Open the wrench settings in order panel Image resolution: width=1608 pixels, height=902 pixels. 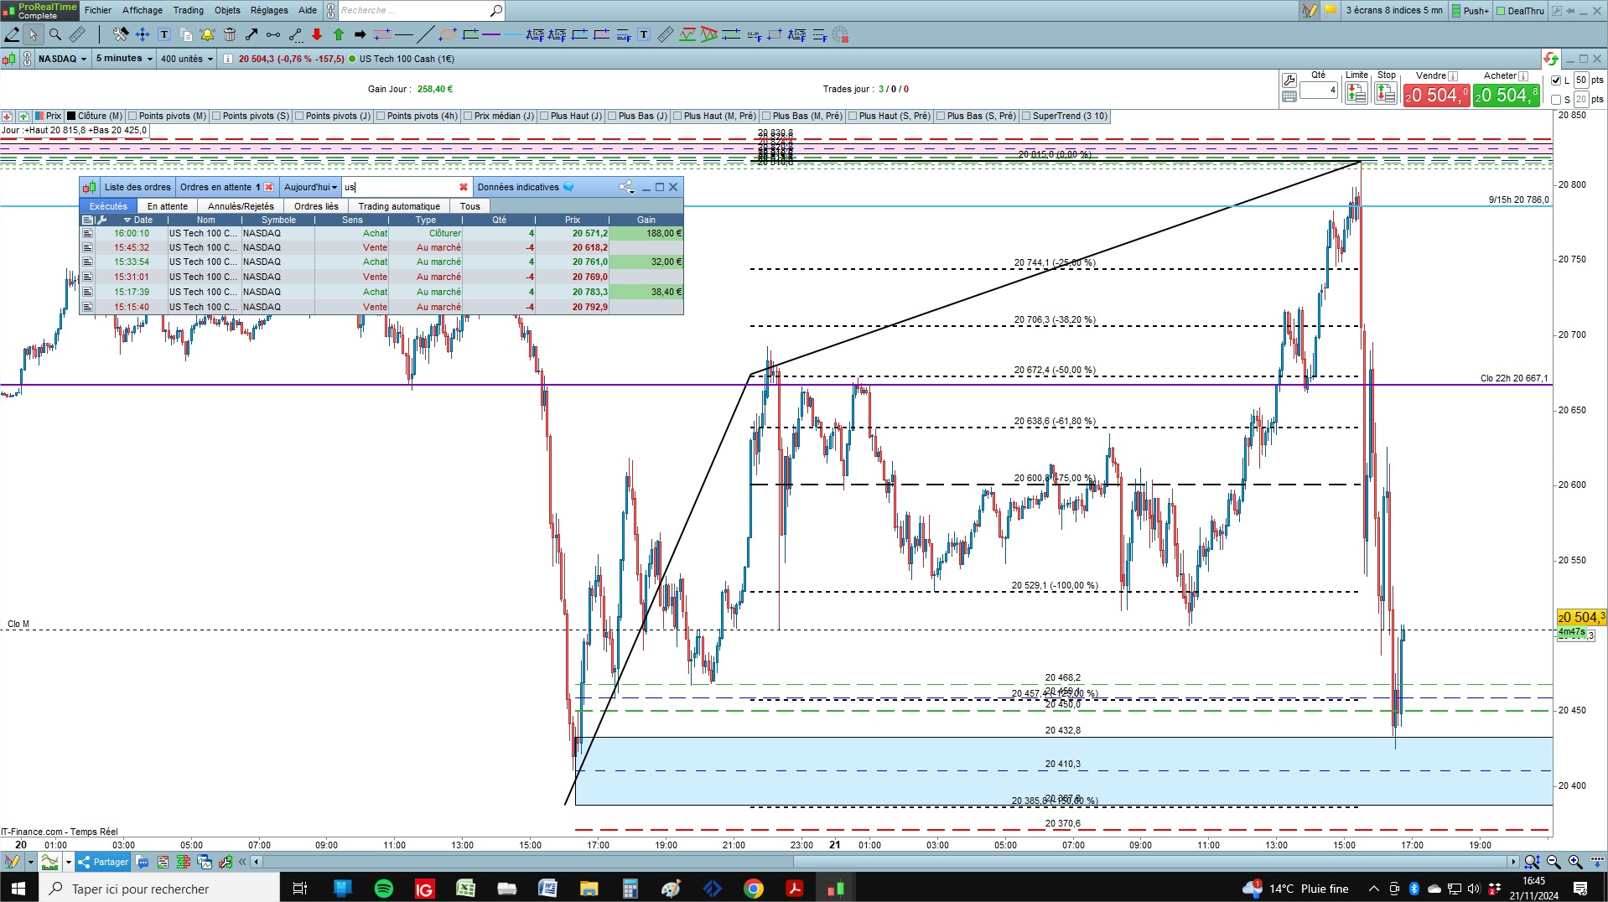[1289, 80]
